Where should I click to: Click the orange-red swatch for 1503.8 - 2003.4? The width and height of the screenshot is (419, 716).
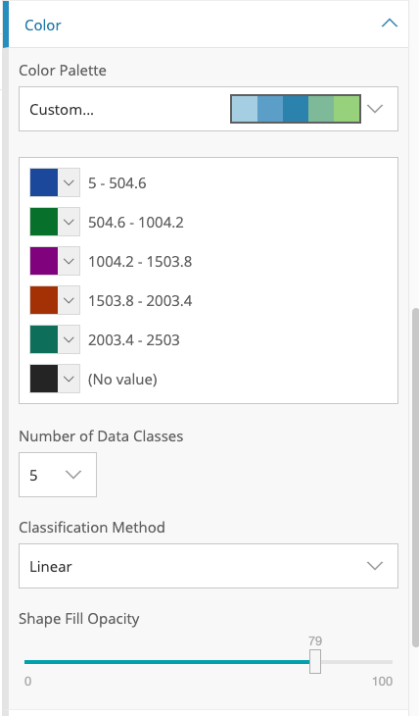tap(44, 300)
